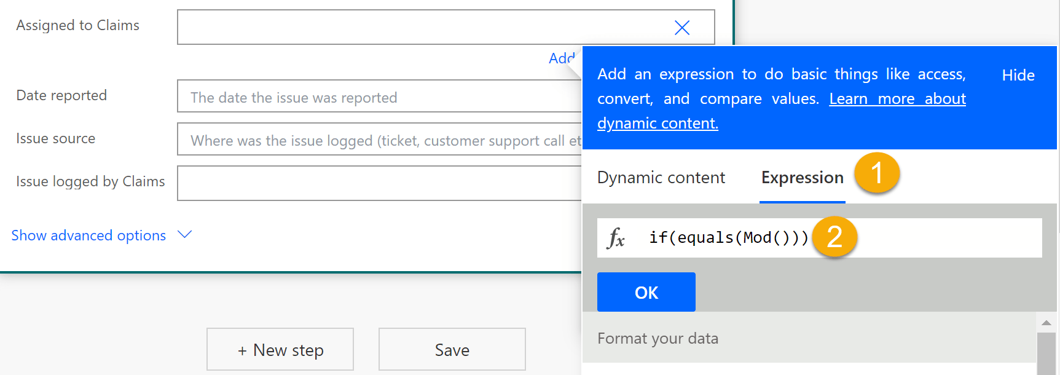The height and width of the screenshot is (375, 1060).
Task: Switch to the Dynamic content tab
Action: pyautogui.click(x=661, y=178)
